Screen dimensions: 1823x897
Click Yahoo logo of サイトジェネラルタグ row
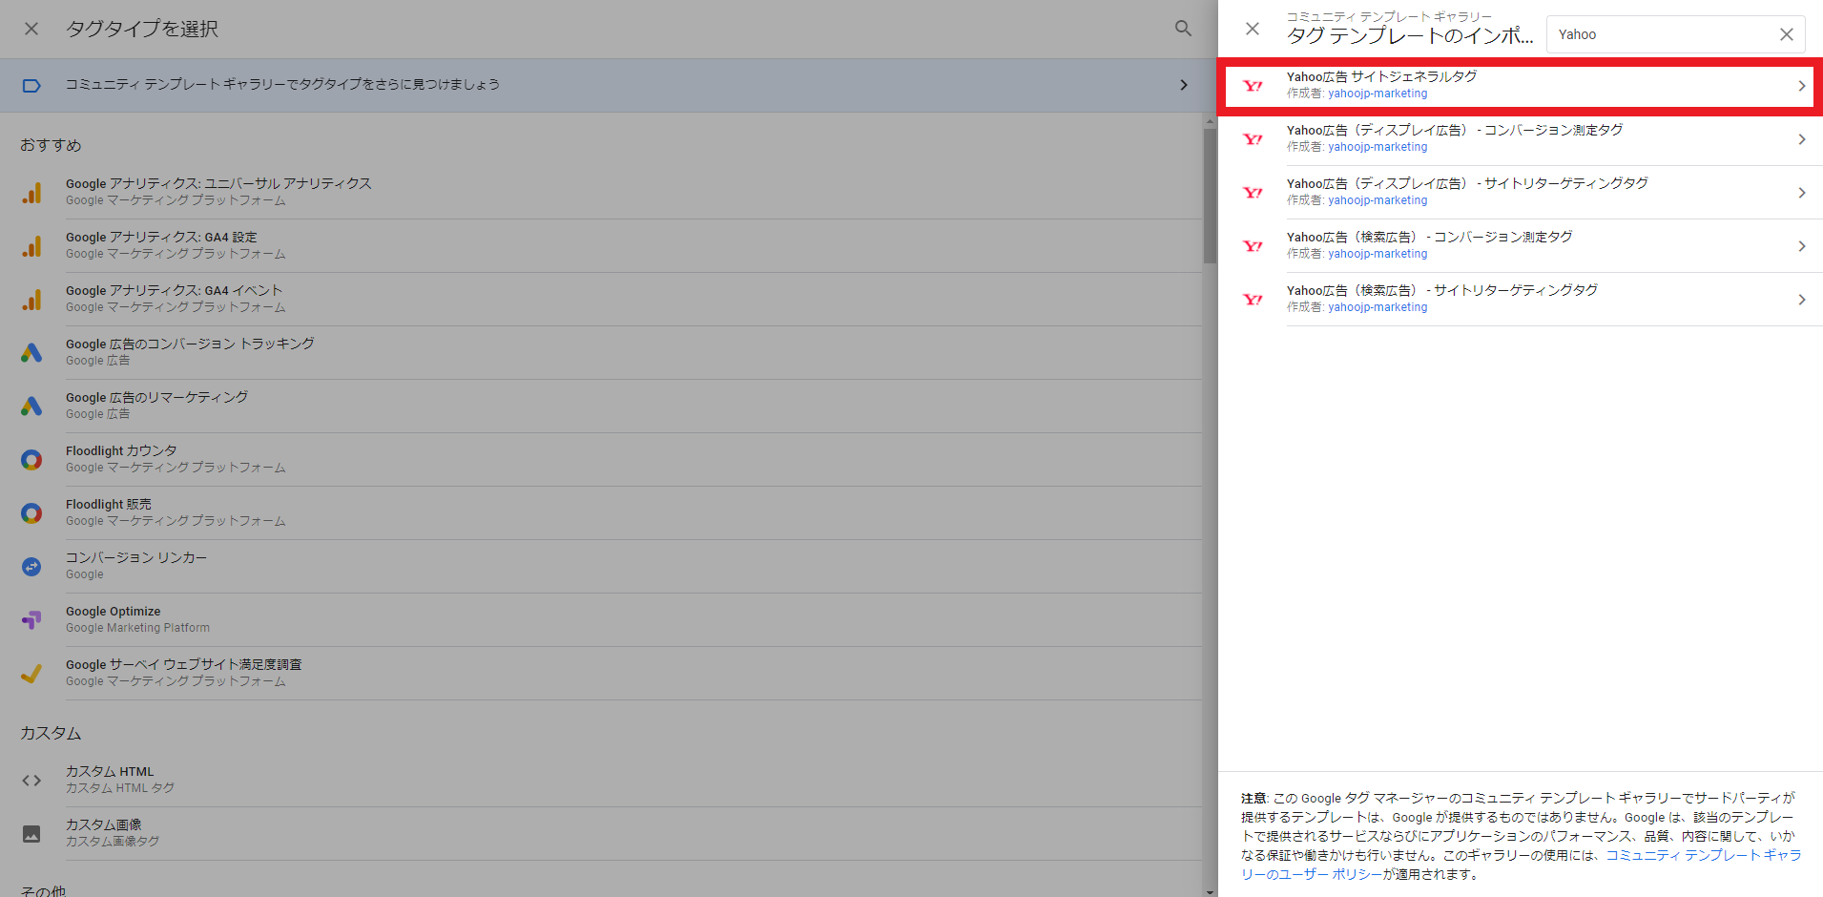[1253, 86]
